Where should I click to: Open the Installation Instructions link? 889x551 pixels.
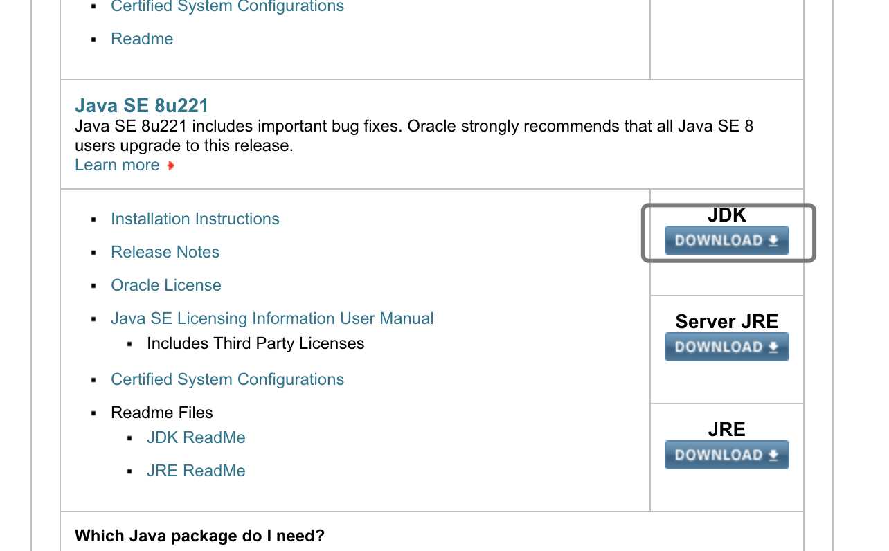tap(195, 219)
